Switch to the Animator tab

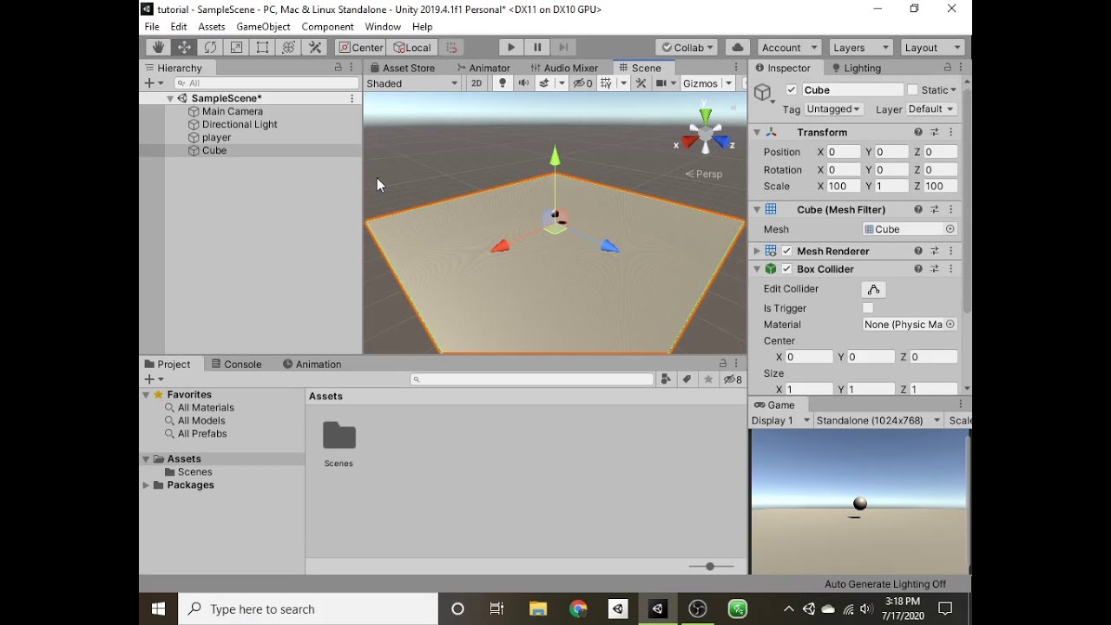point(483,68)
